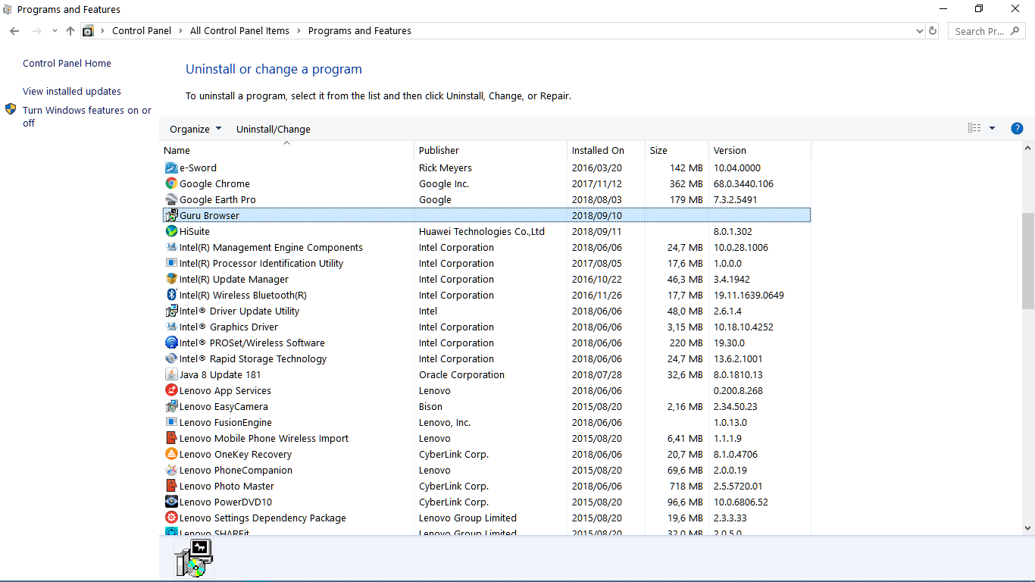Click in the Search Programs field

[987, 31]
